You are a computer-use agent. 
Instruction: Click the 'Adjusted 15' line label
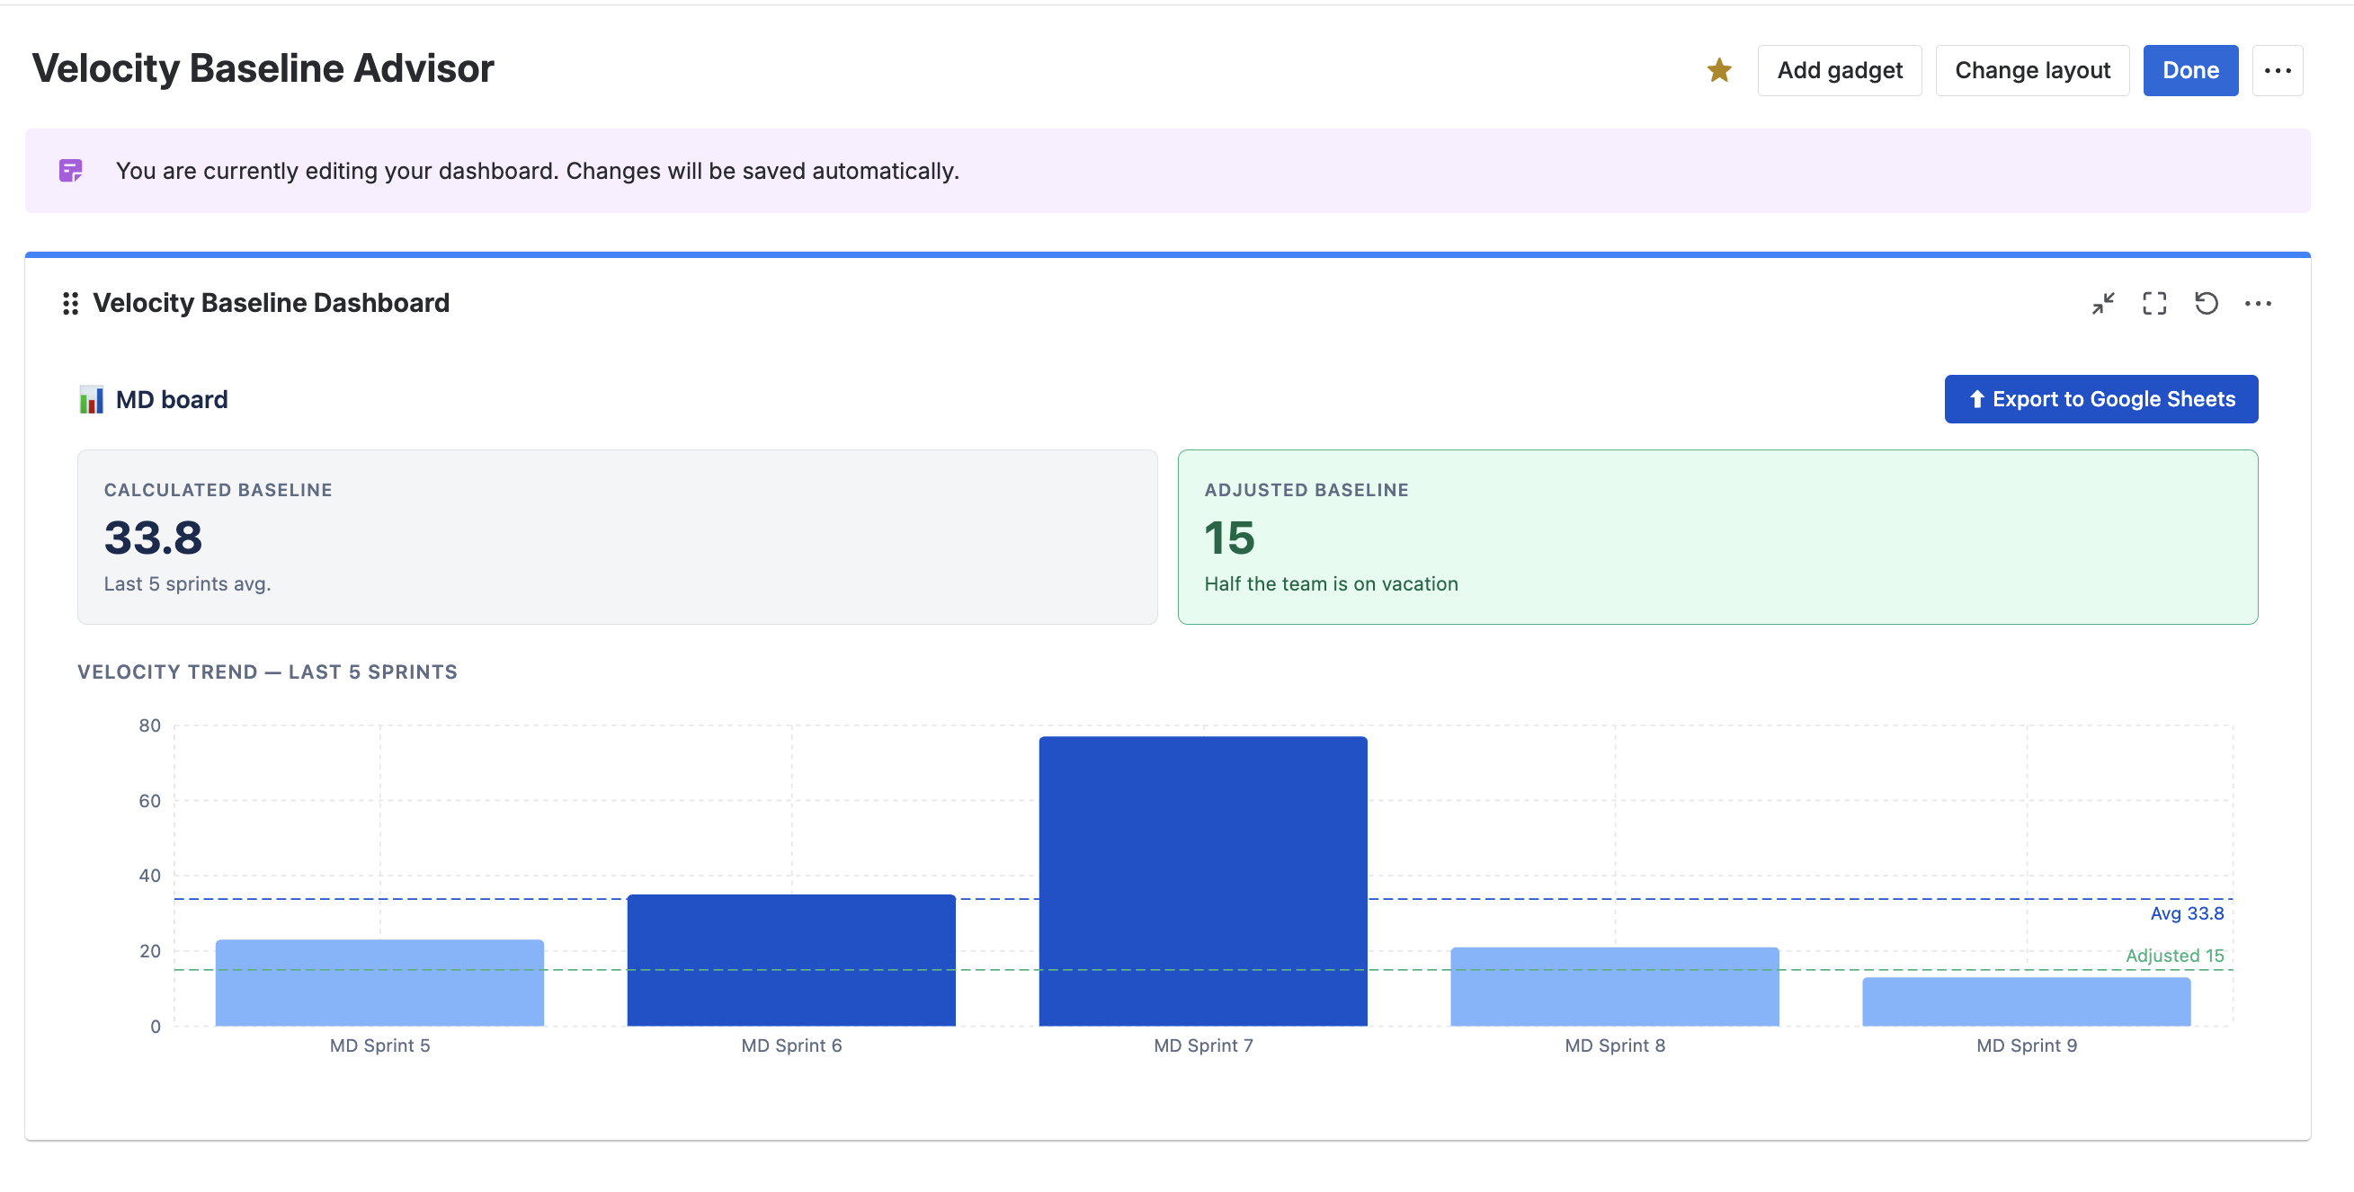point(2174,955)
